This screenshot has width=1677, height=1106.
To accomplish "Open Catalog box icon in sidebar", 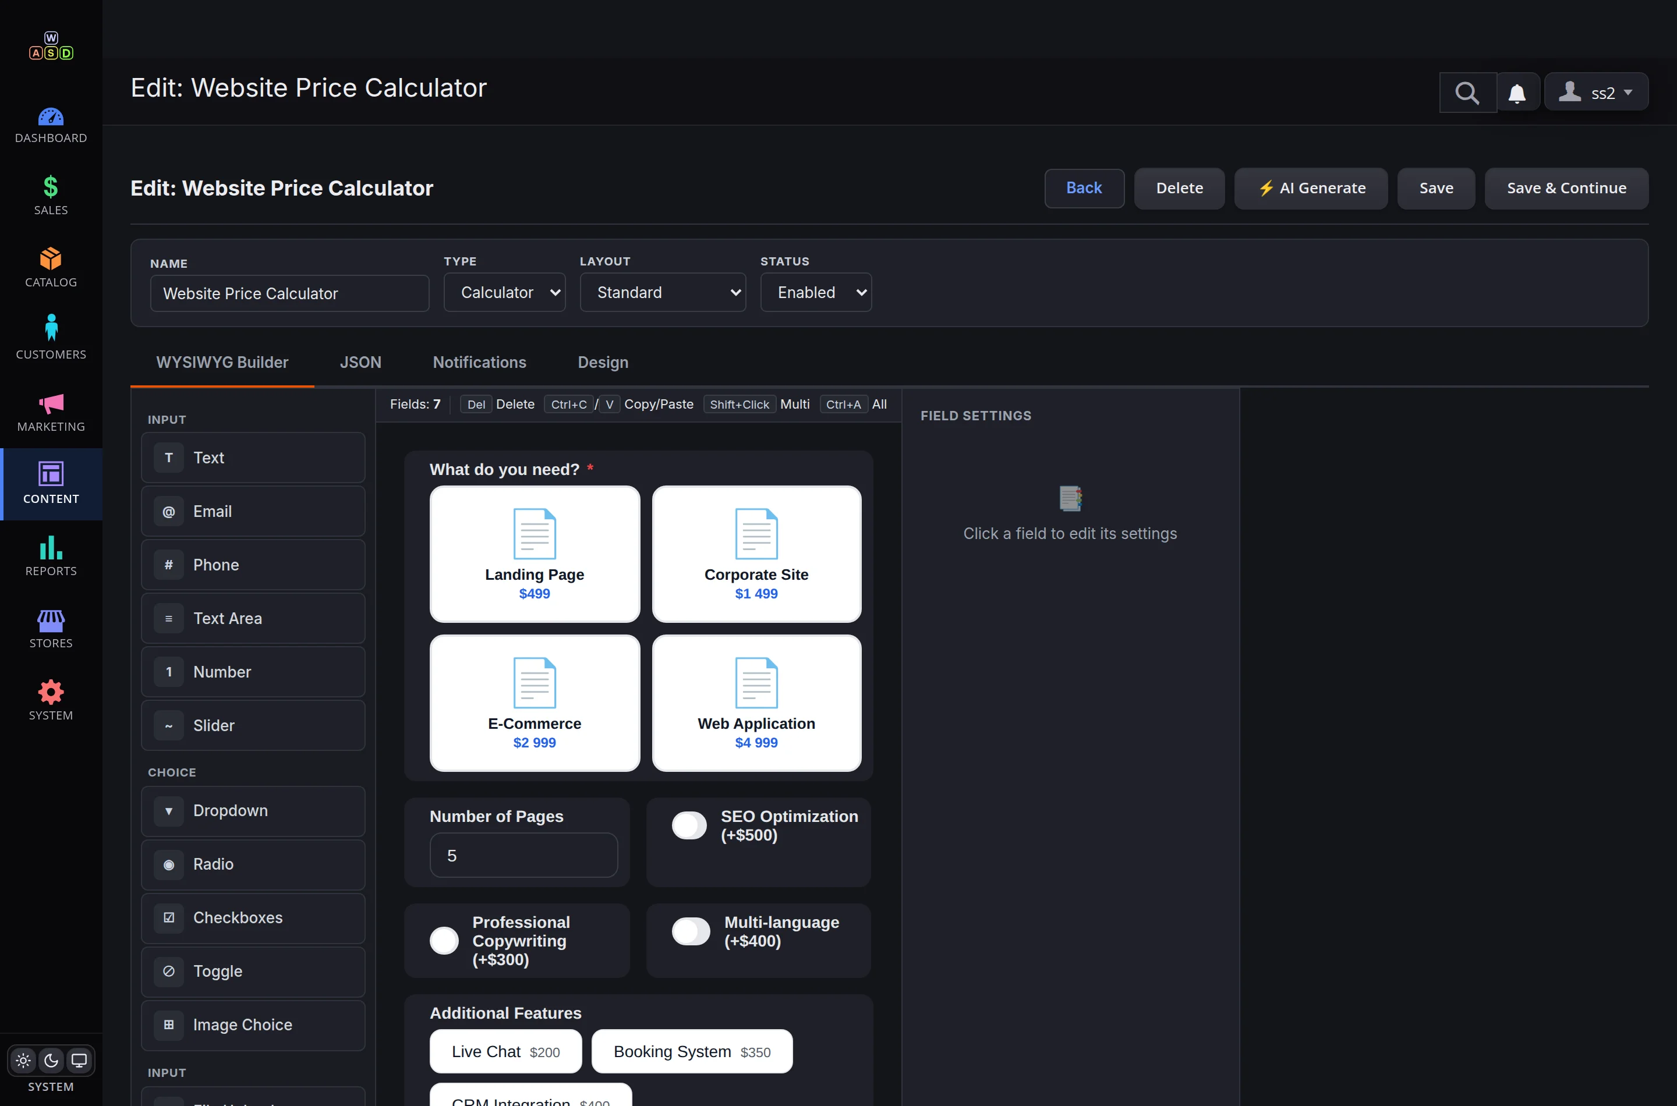I will pyautogui.click(x=51, y=259).
